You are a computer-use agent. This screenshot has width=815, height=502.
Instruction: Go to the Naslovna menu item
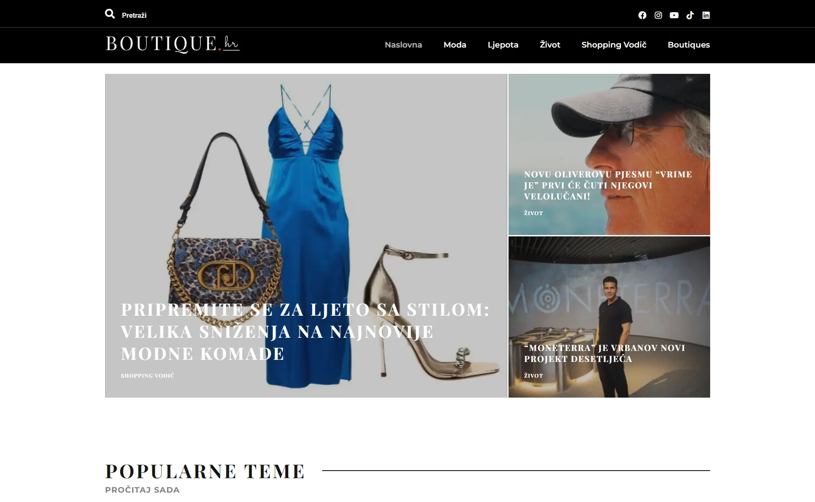coord(403,45)
